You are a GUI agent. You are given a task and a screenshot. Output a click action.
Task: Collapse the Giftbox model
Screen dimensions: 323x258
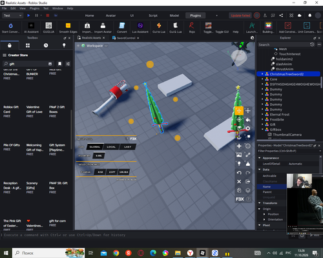pyautogui.click(x=262, y=130)
